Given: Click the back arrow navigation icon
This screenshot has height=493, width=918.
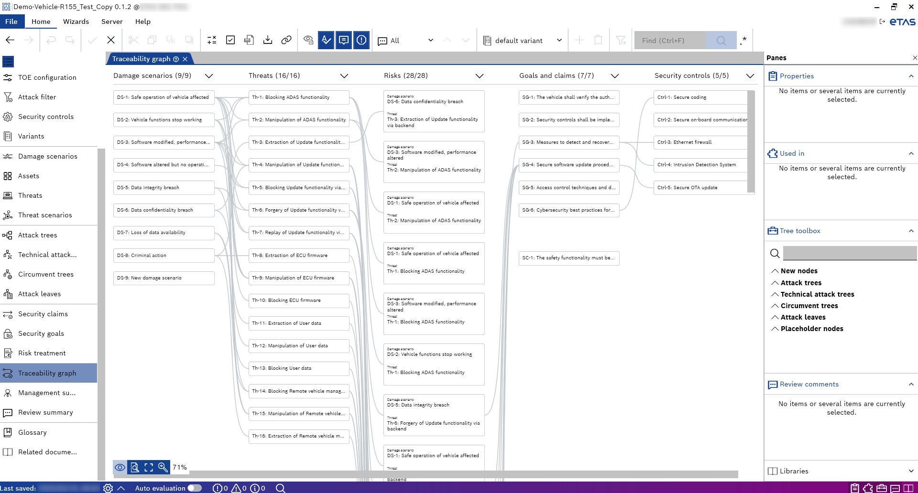Looking at the screenshot, I should (10, 40).
